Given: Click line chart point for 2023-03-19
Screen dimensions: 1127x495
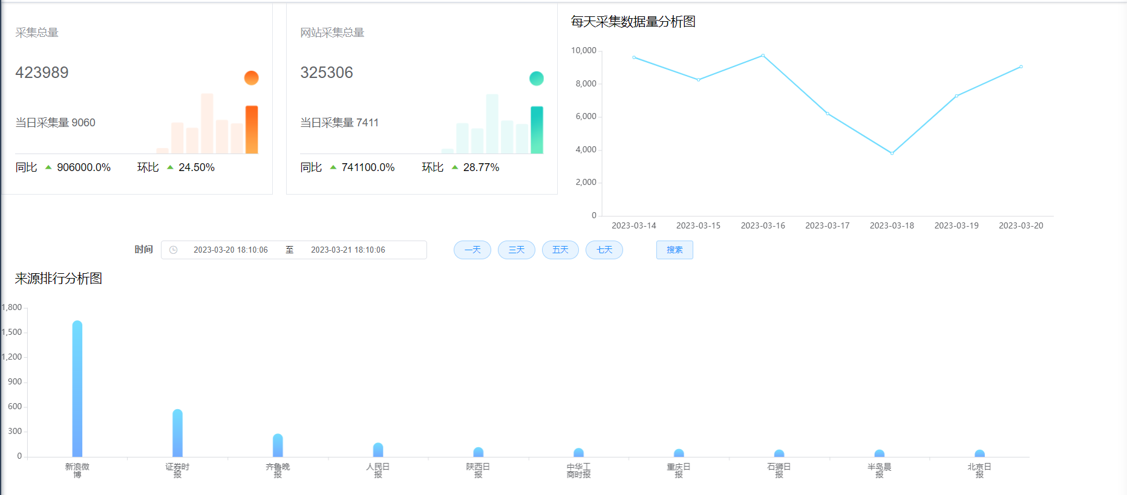Looking at the screenshot, I should (x=956, y=95).
